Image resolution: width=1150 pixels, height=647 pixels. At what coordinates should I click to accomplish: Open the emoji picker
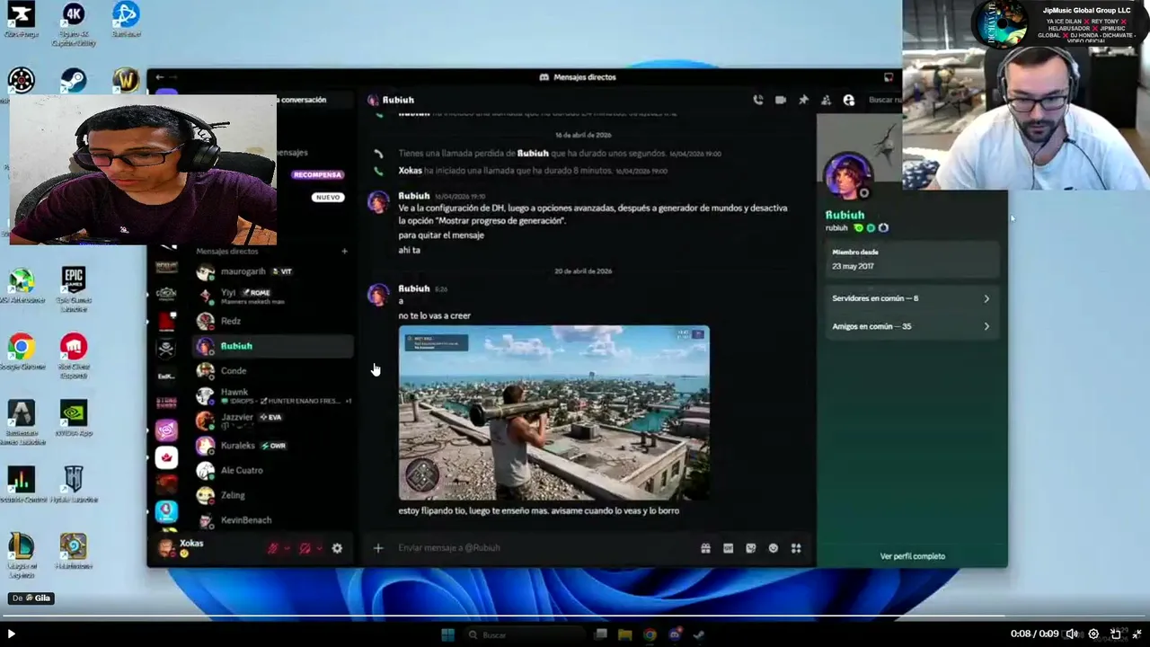click(774, 548)
